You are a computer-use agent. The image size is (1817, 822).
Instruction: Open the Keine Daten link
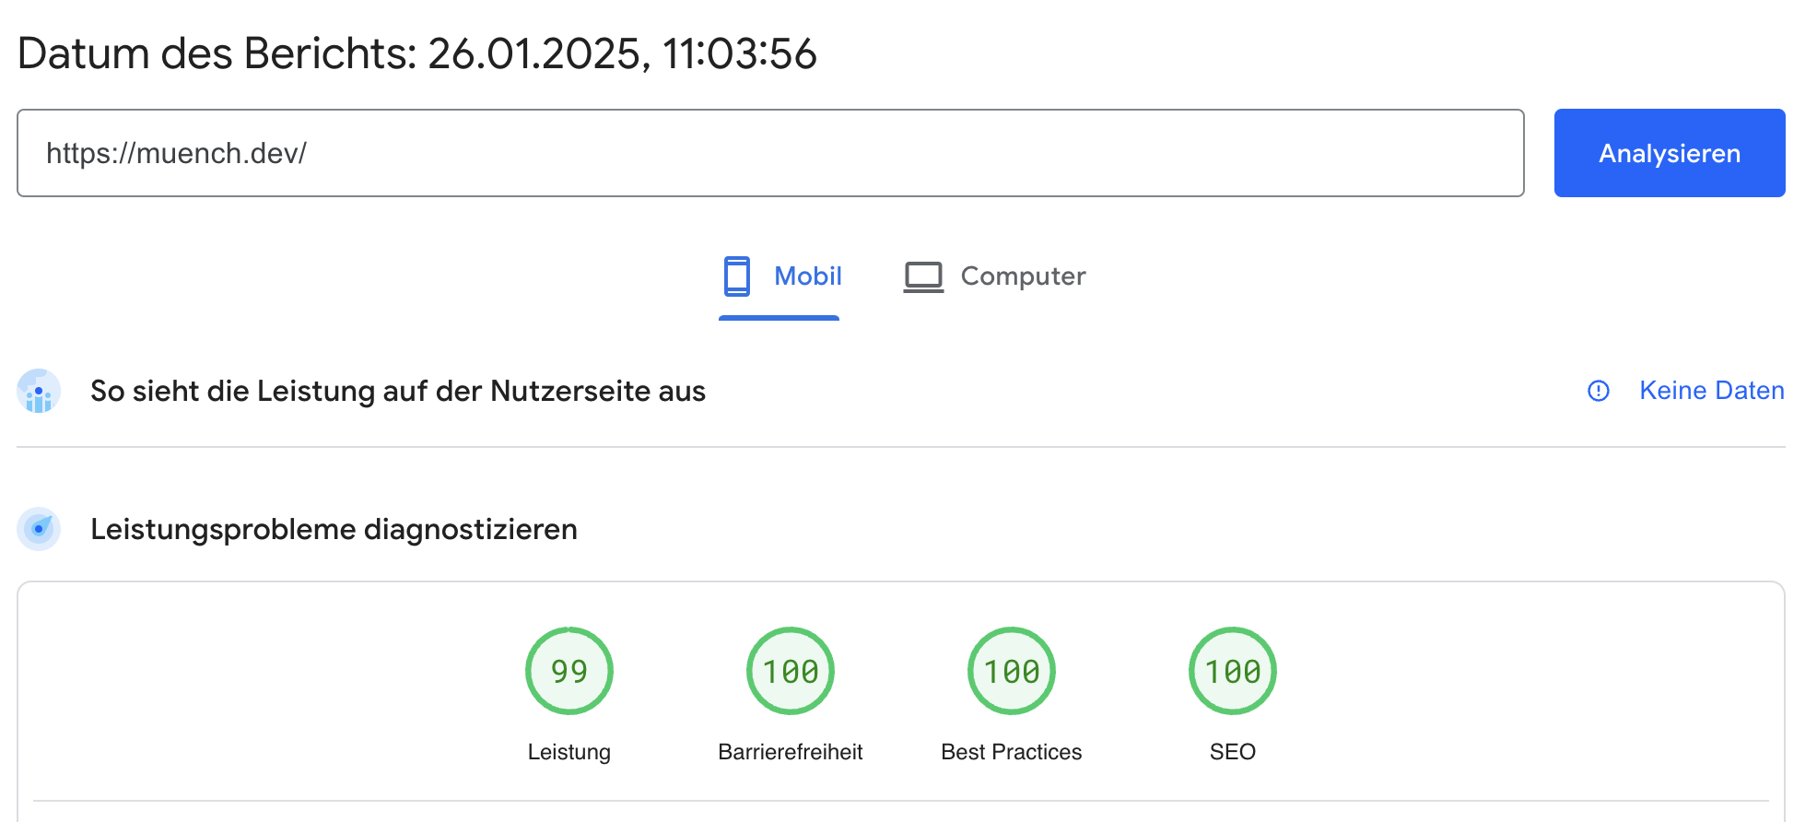[1712, 391]
